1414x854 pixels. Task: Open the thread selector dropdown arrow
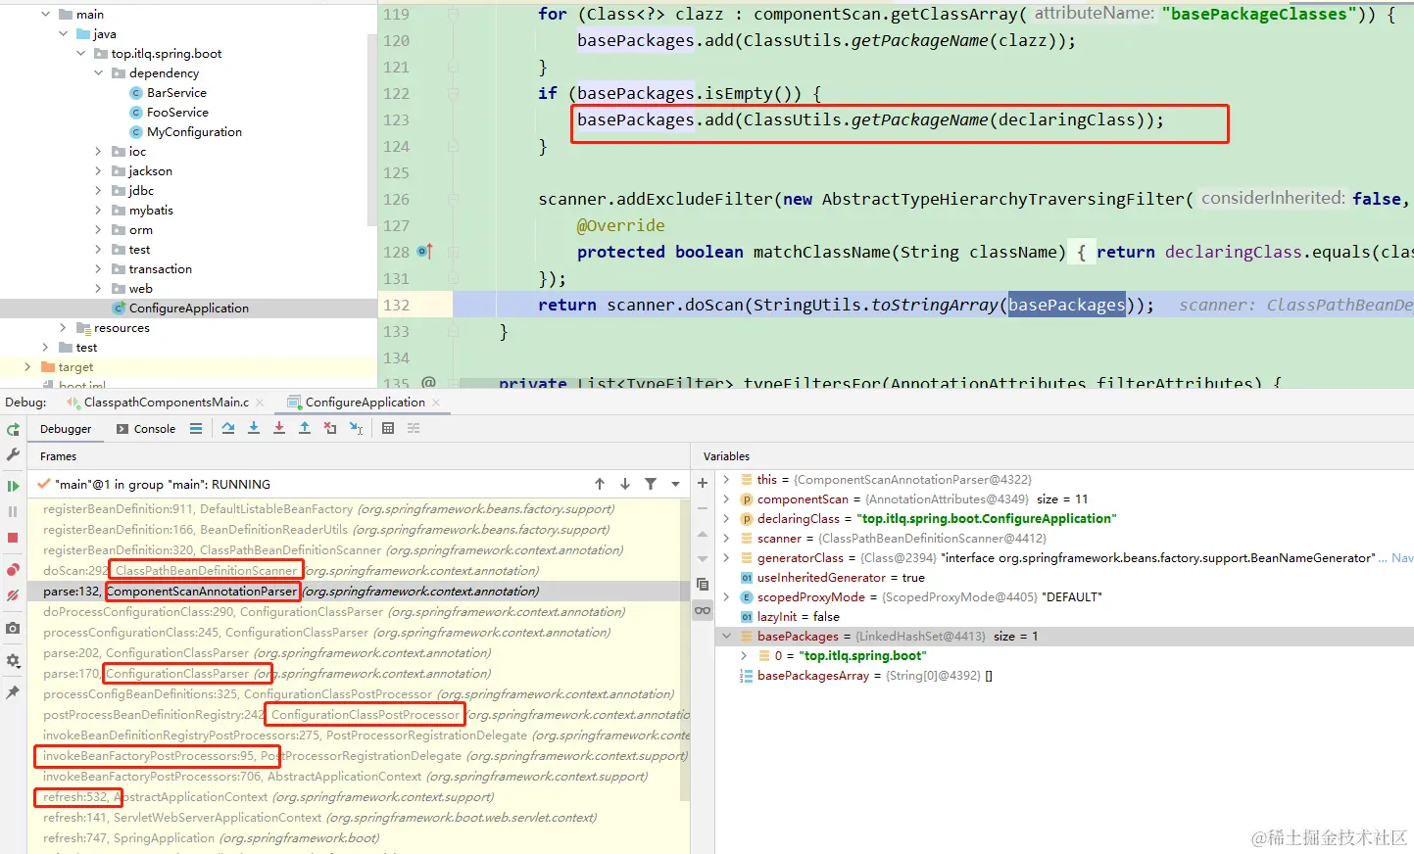point(675,484)
